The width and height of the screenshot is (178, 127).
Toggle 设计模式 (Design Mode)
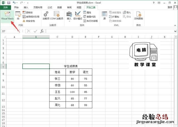pos(77,16)
